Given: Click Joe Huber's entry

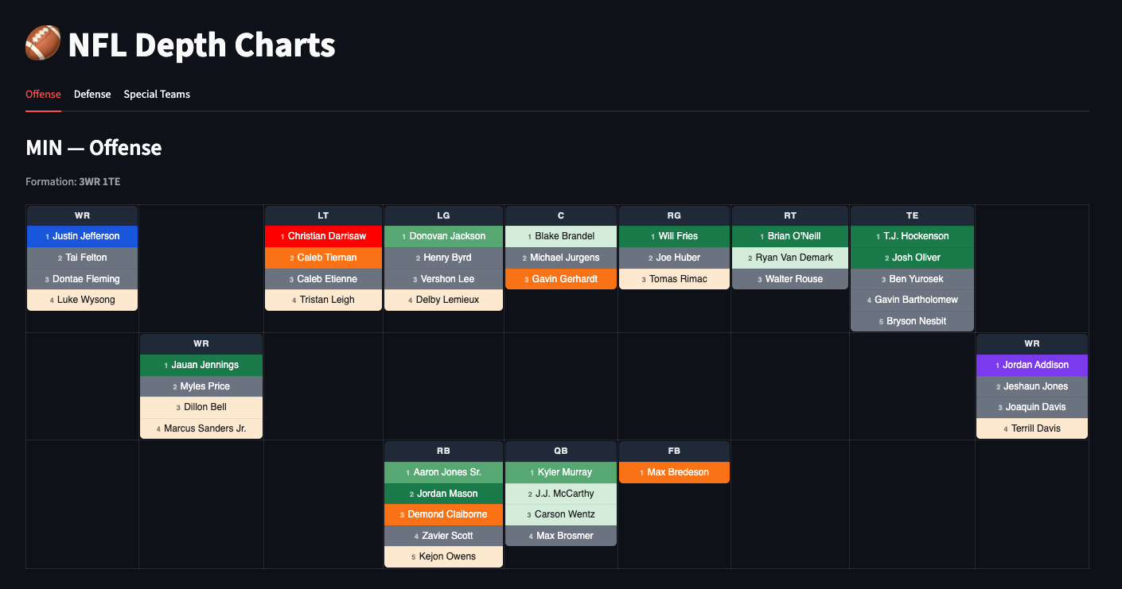Looking at the screenshot, I should [674, 258].
